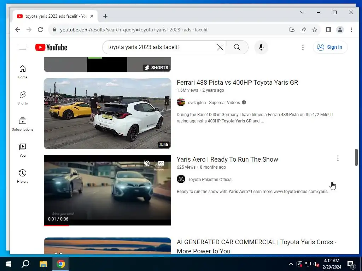This screenshot has height=271, width=362.
Task: View site information lock icon
Action: click(x=54, y=30)
